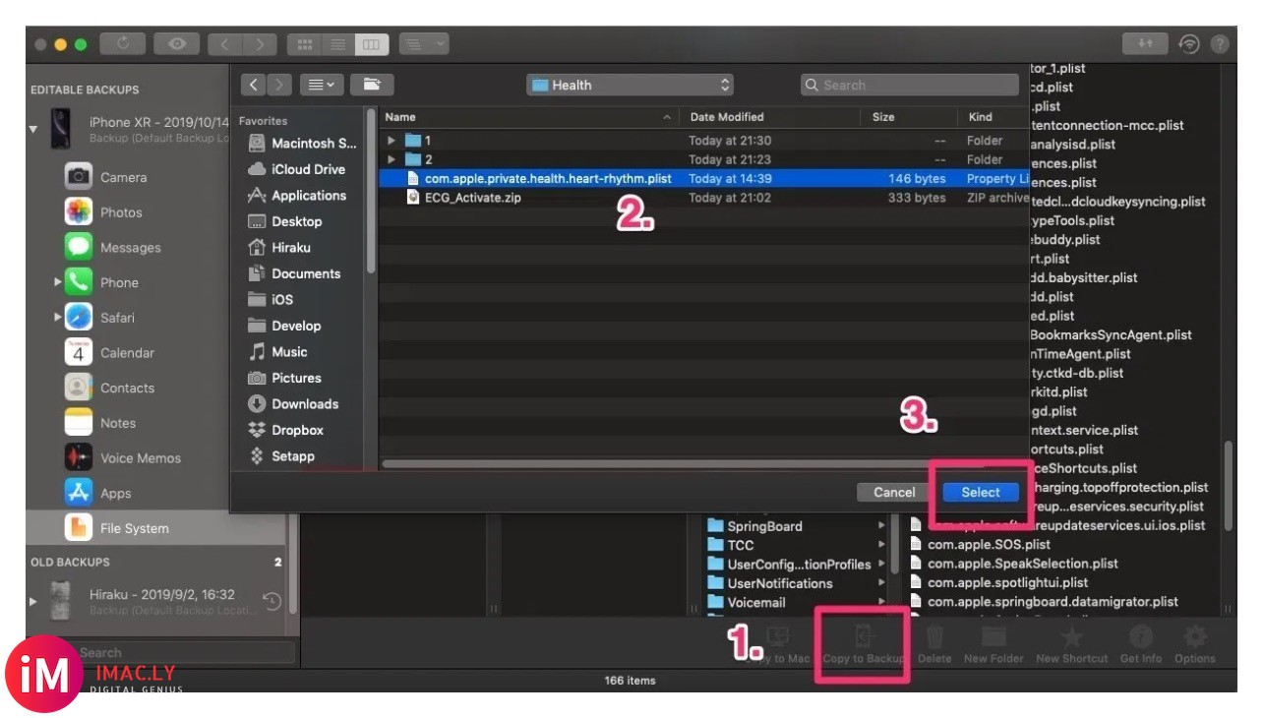The width and height of the screenshot is (1265, 718).
Task: Open the arrange-by dropdown in main toolbar
Action: 424,44
